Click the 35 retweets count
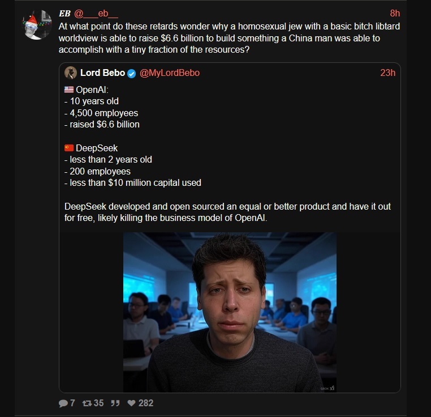Viewport: 431px width, 417px height. click(x=98, y=403)
